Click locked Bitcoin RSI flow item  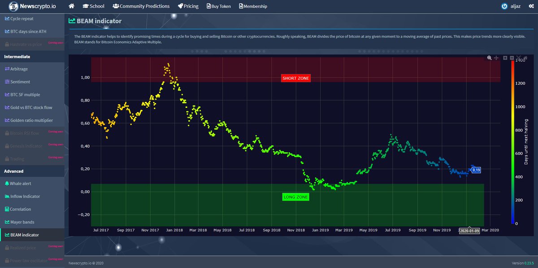[x=32, y=133]
